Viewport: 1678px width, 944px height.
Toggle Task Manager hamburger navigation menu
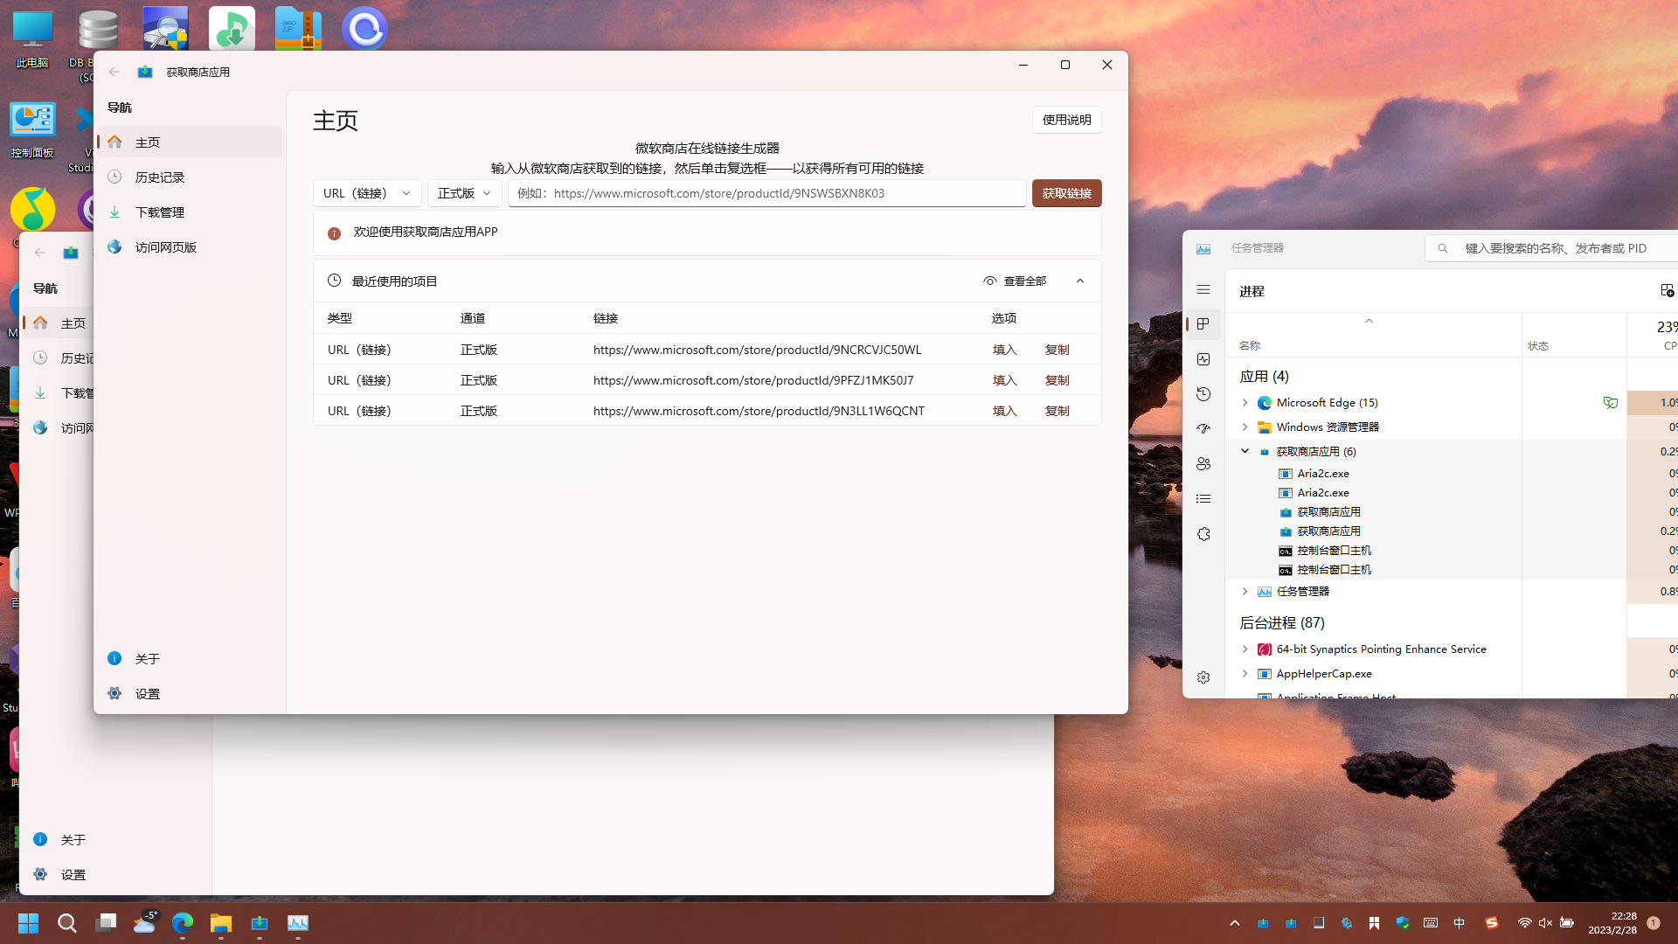(1203, 289)
